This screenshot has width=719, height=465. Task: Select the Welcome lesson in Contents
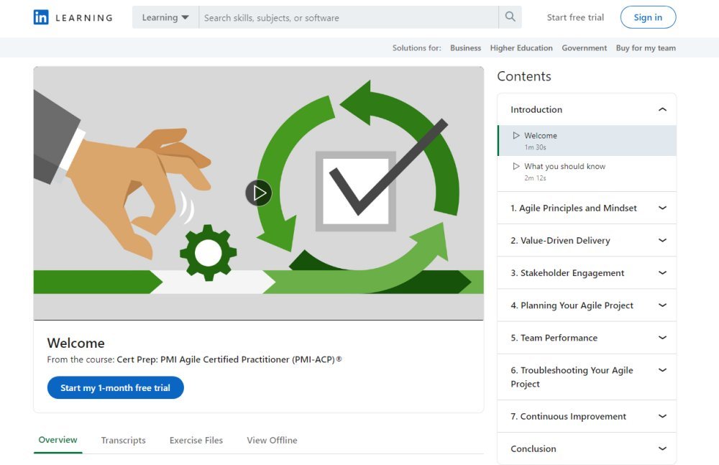[587, 140]
